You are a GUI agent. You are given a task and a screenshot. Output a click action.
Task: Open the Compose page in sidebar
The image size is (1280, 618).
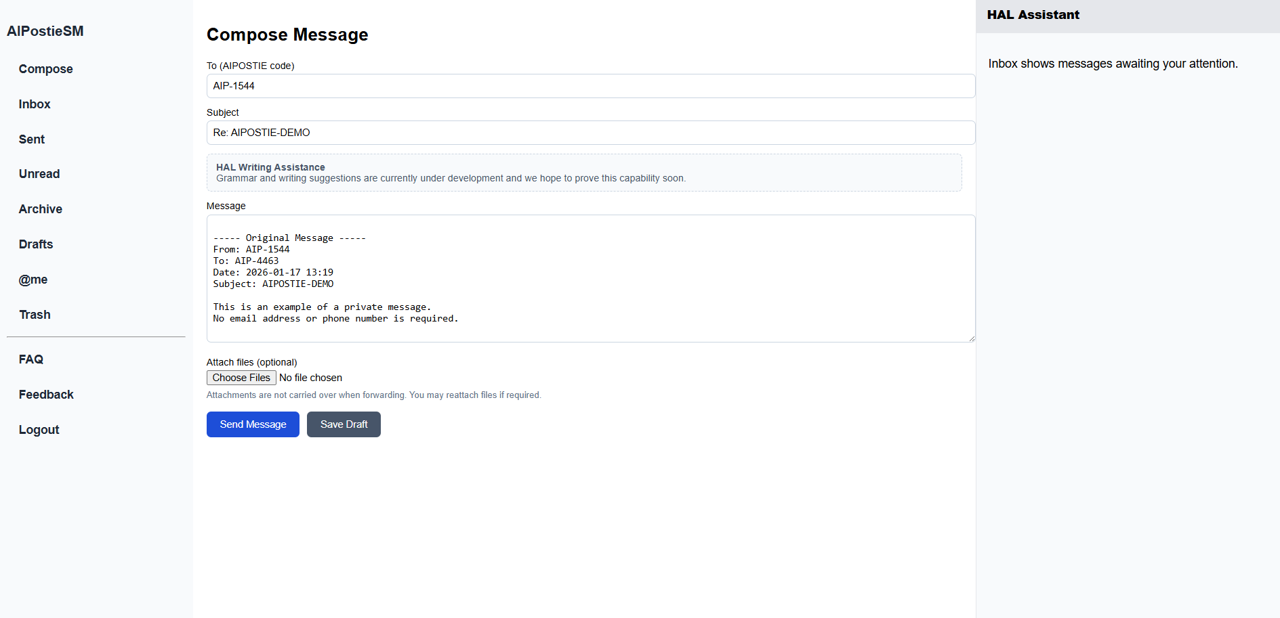[45, 69]
